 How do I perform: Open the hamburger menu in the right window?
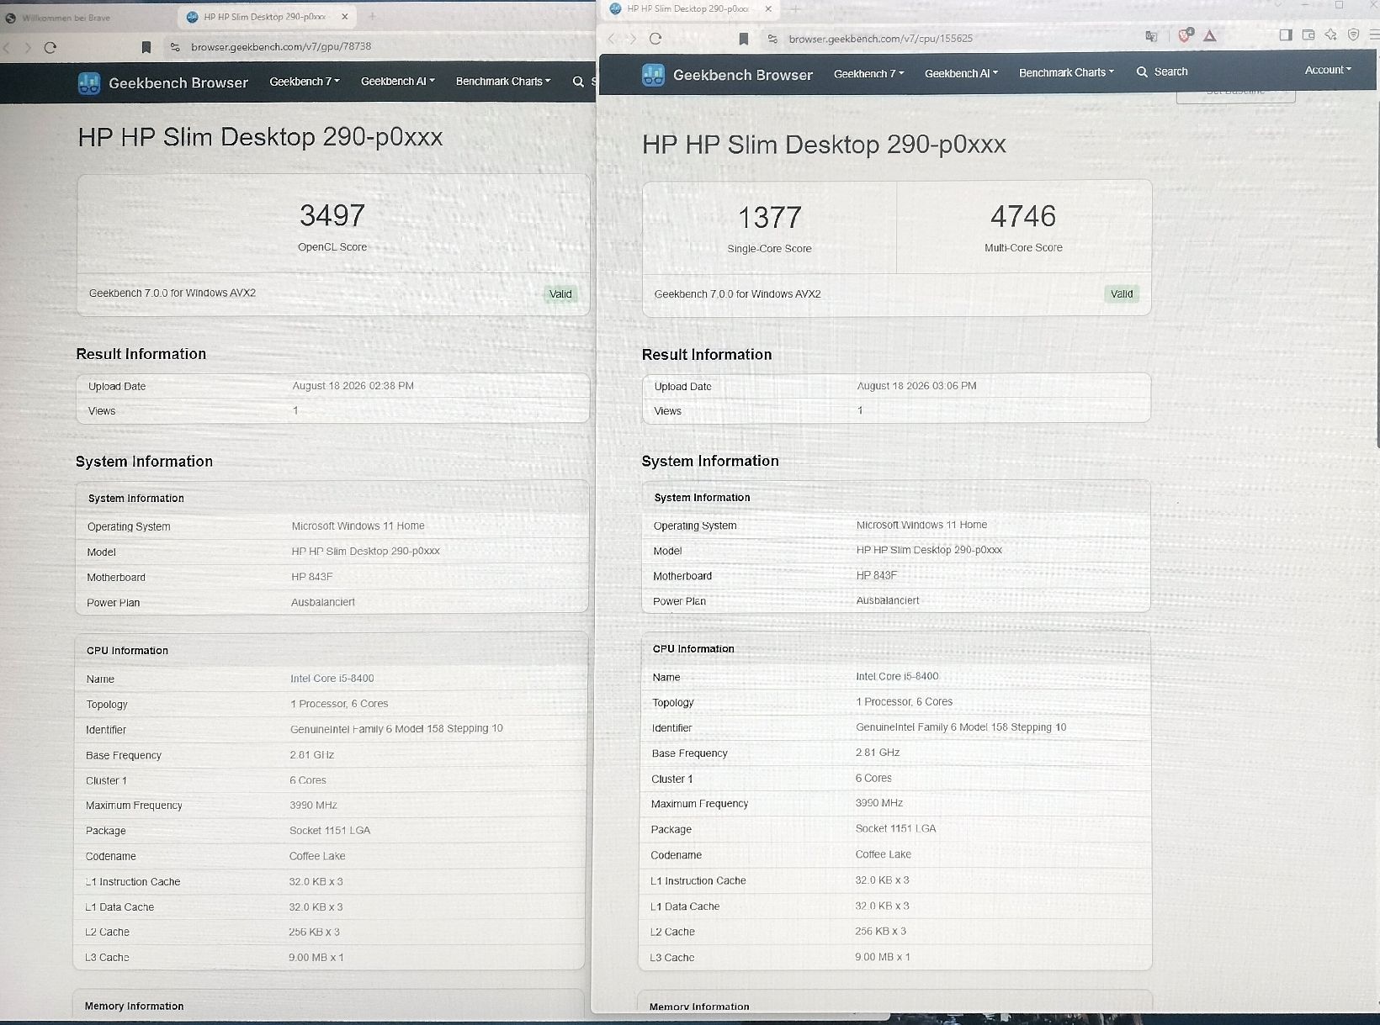1374,34
